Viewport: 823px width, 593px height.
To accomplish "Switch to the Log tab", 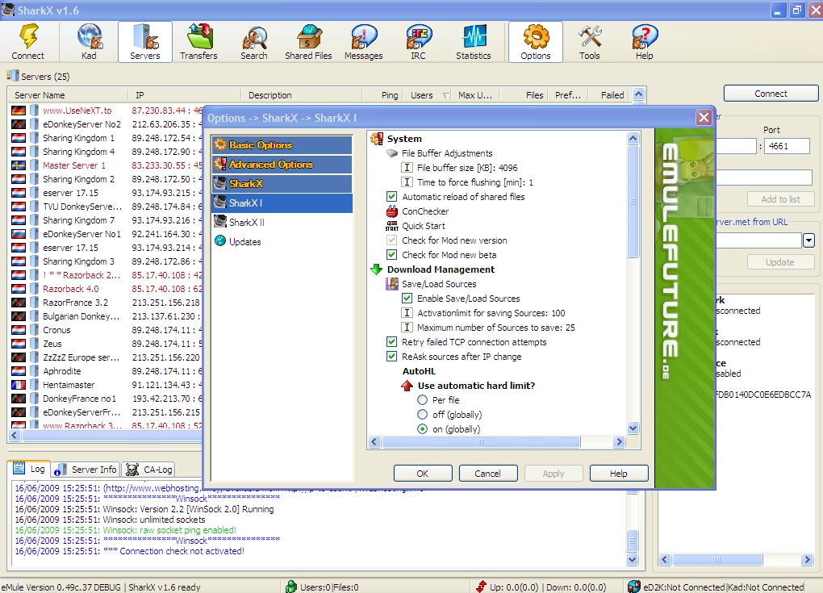I will point(30,469).
